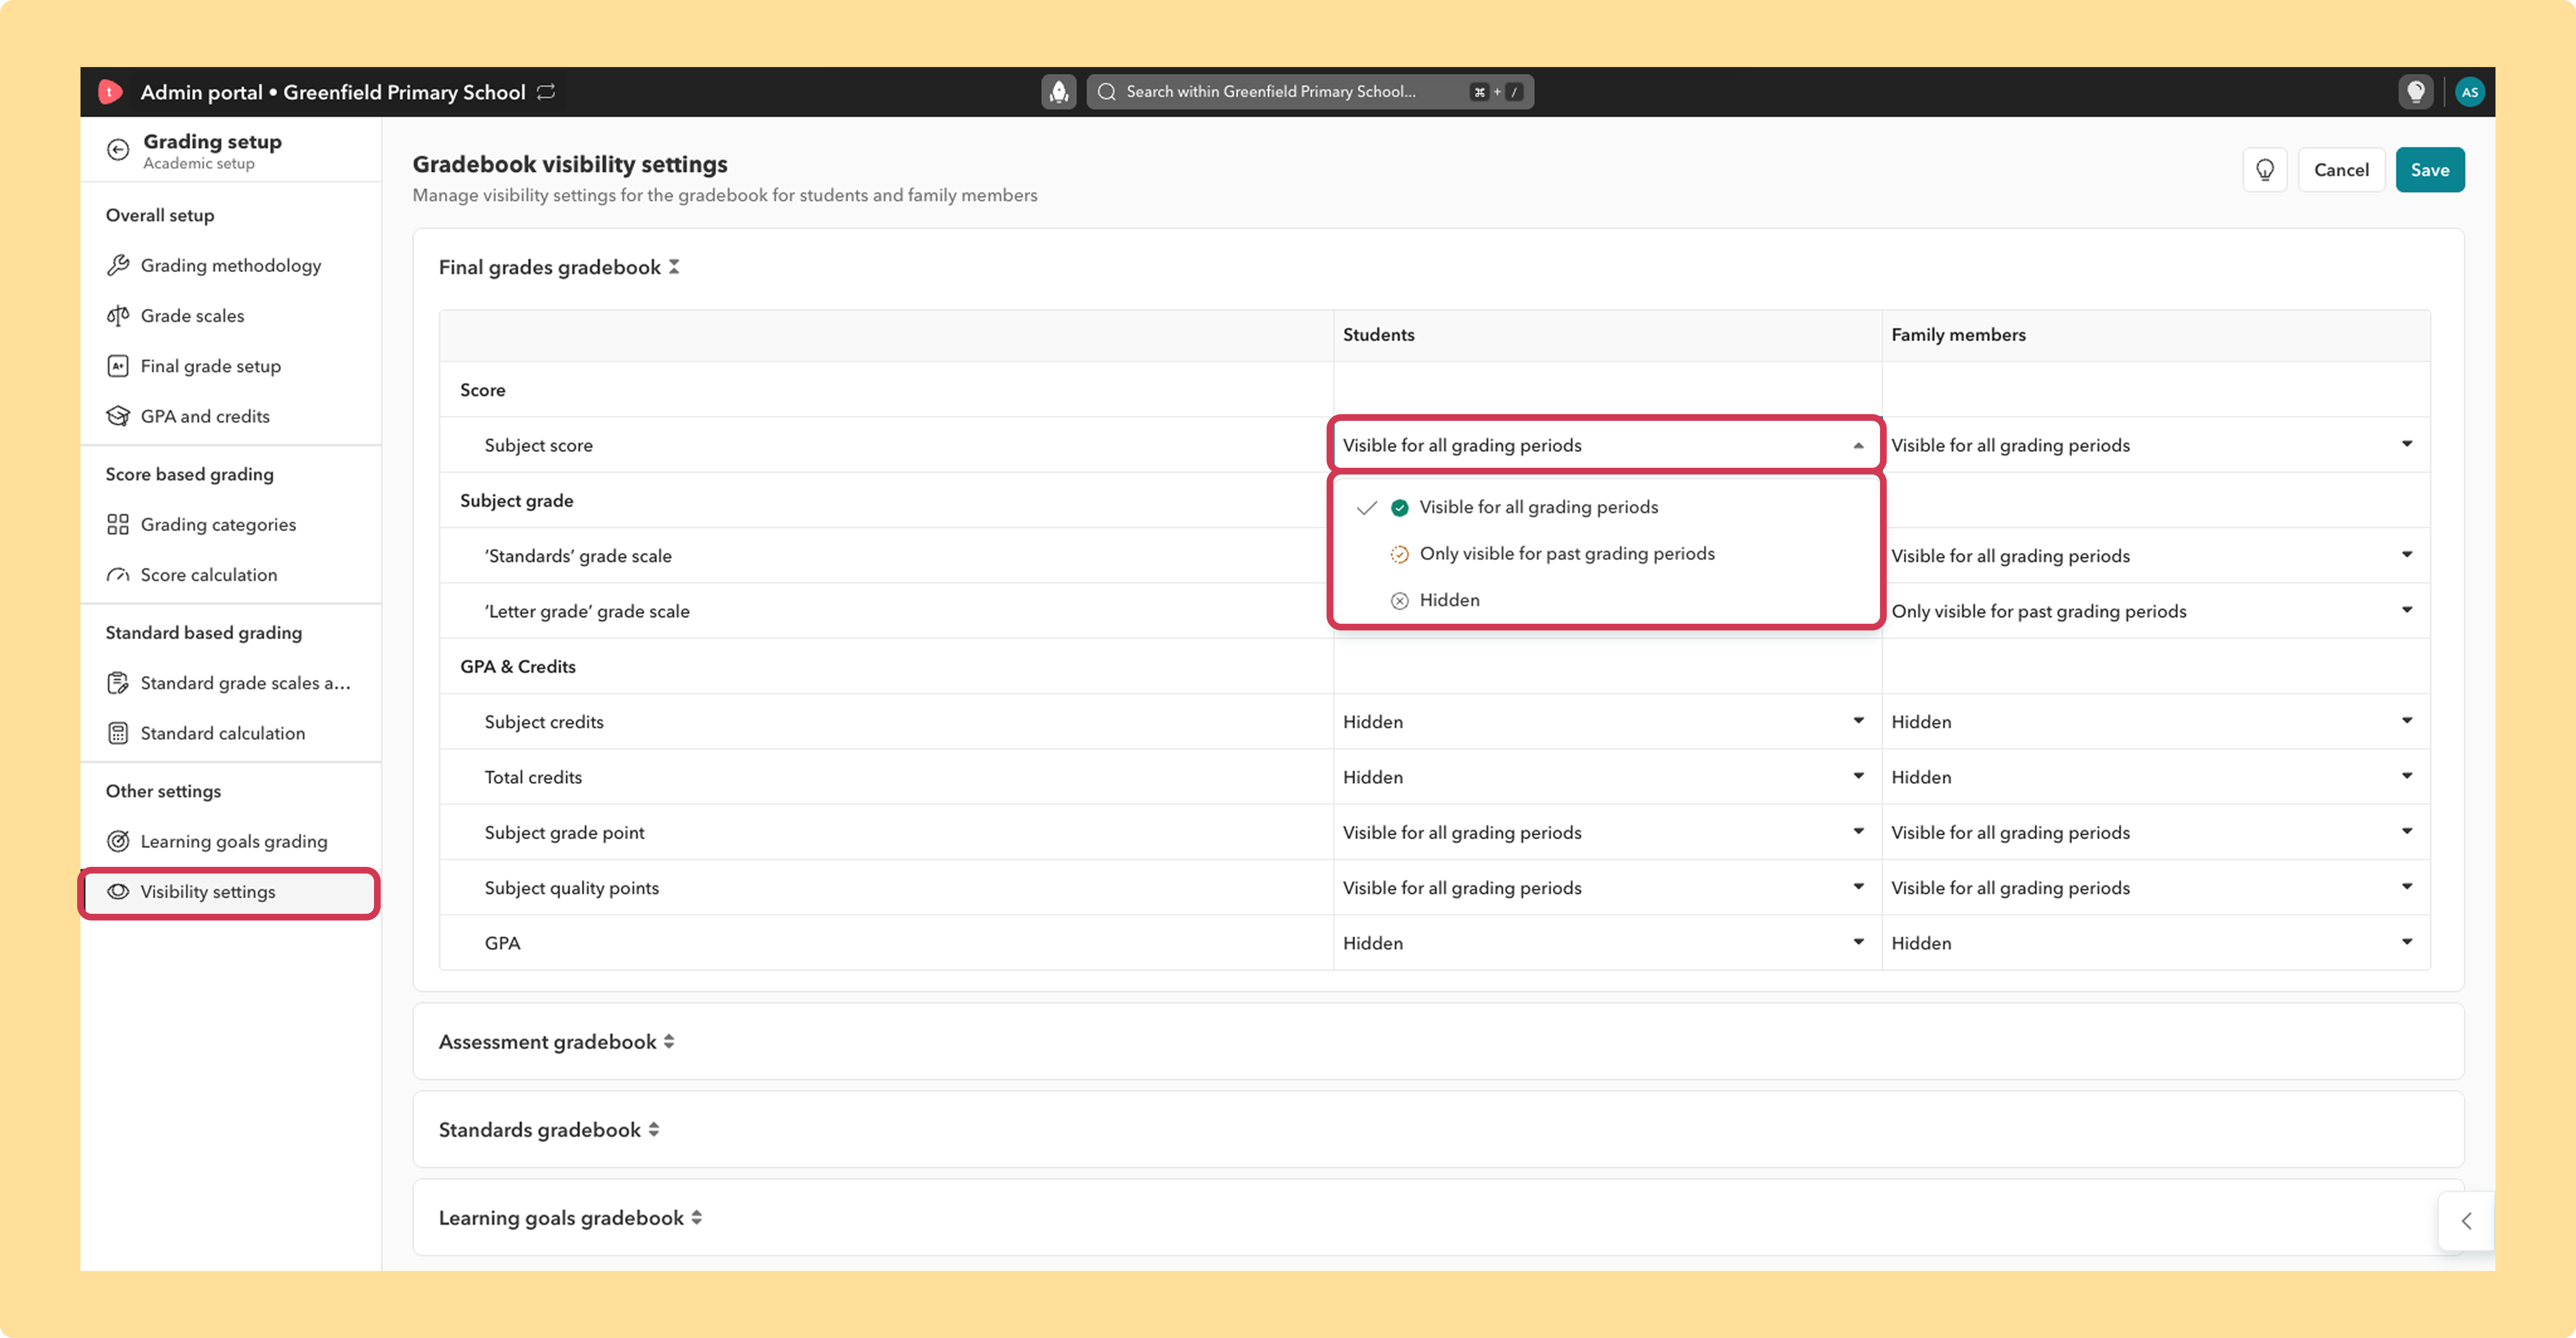
Task: Cancel the visibility settings changes
Action: point(2341,170)
